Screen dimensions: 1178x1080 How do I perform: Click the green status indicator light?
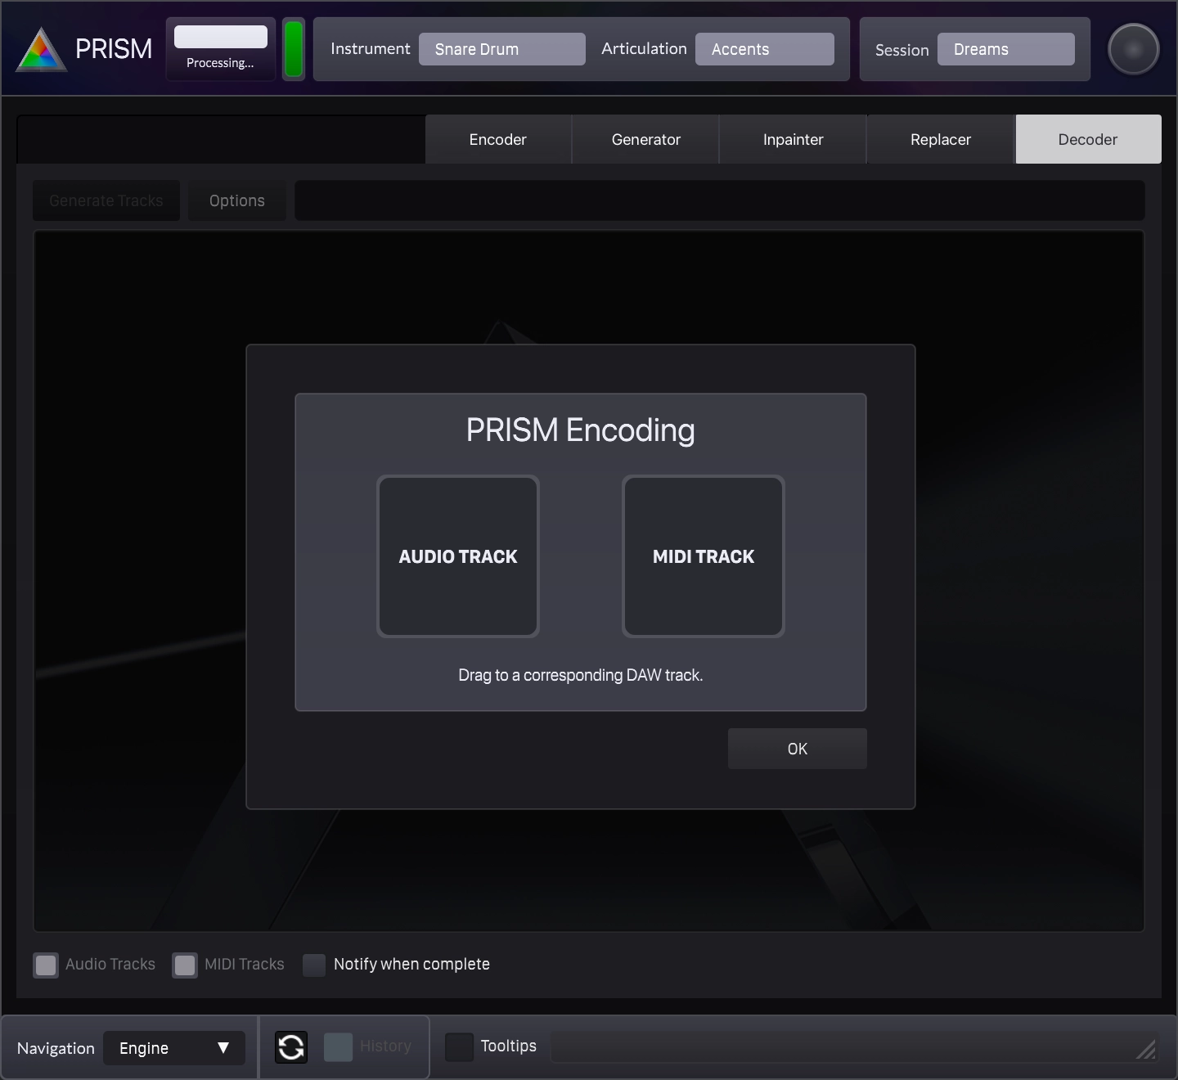click(x=293, y=49)
